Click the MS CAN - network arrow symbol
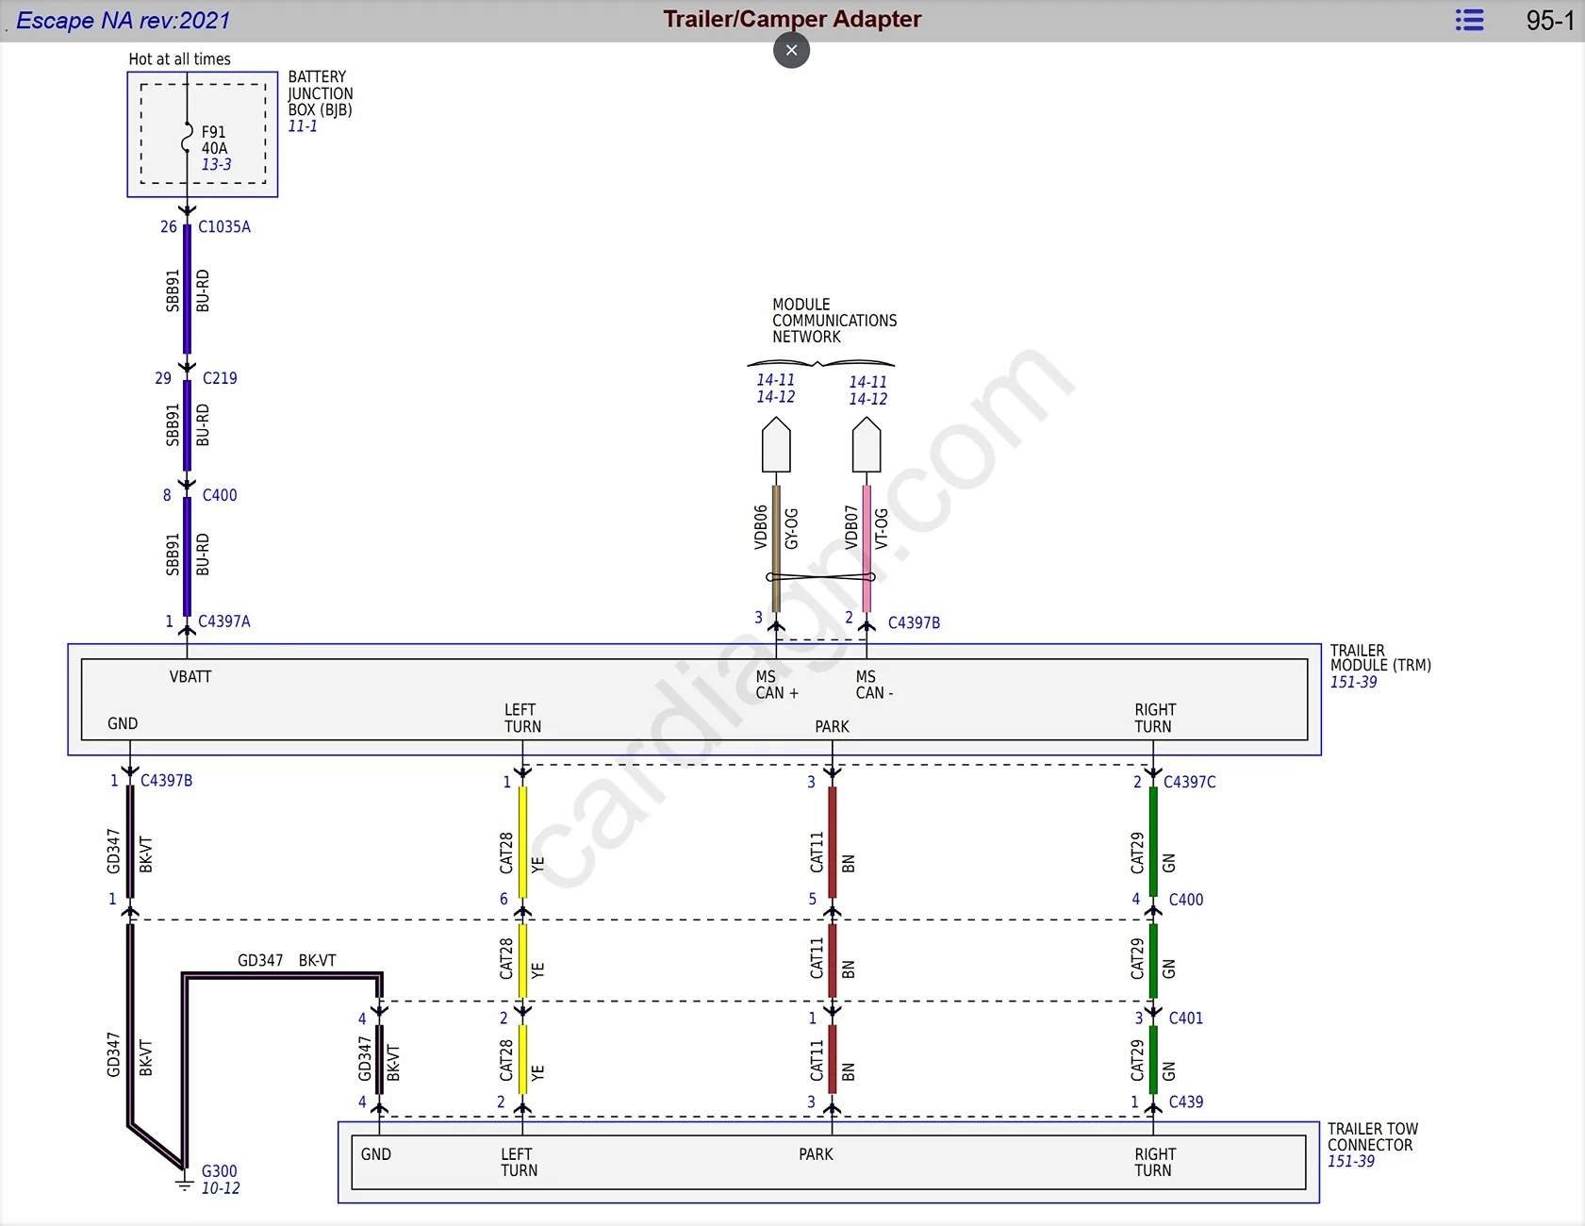The image size is (1585, 1226). [867, 445]
